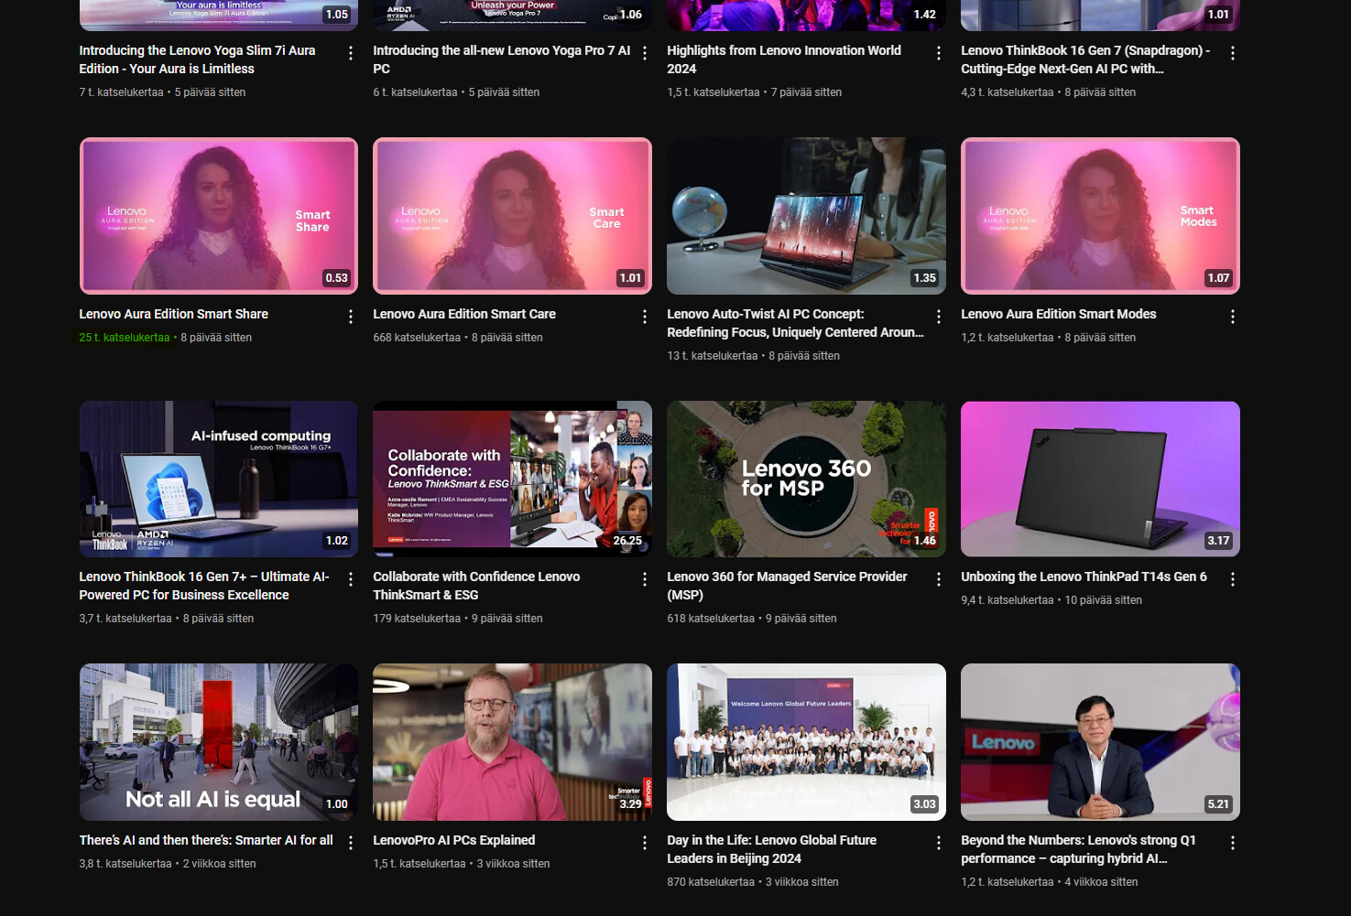Open title Introducing the Lenovo Yoga Slim 7i Aura Edition

[197, 59]
